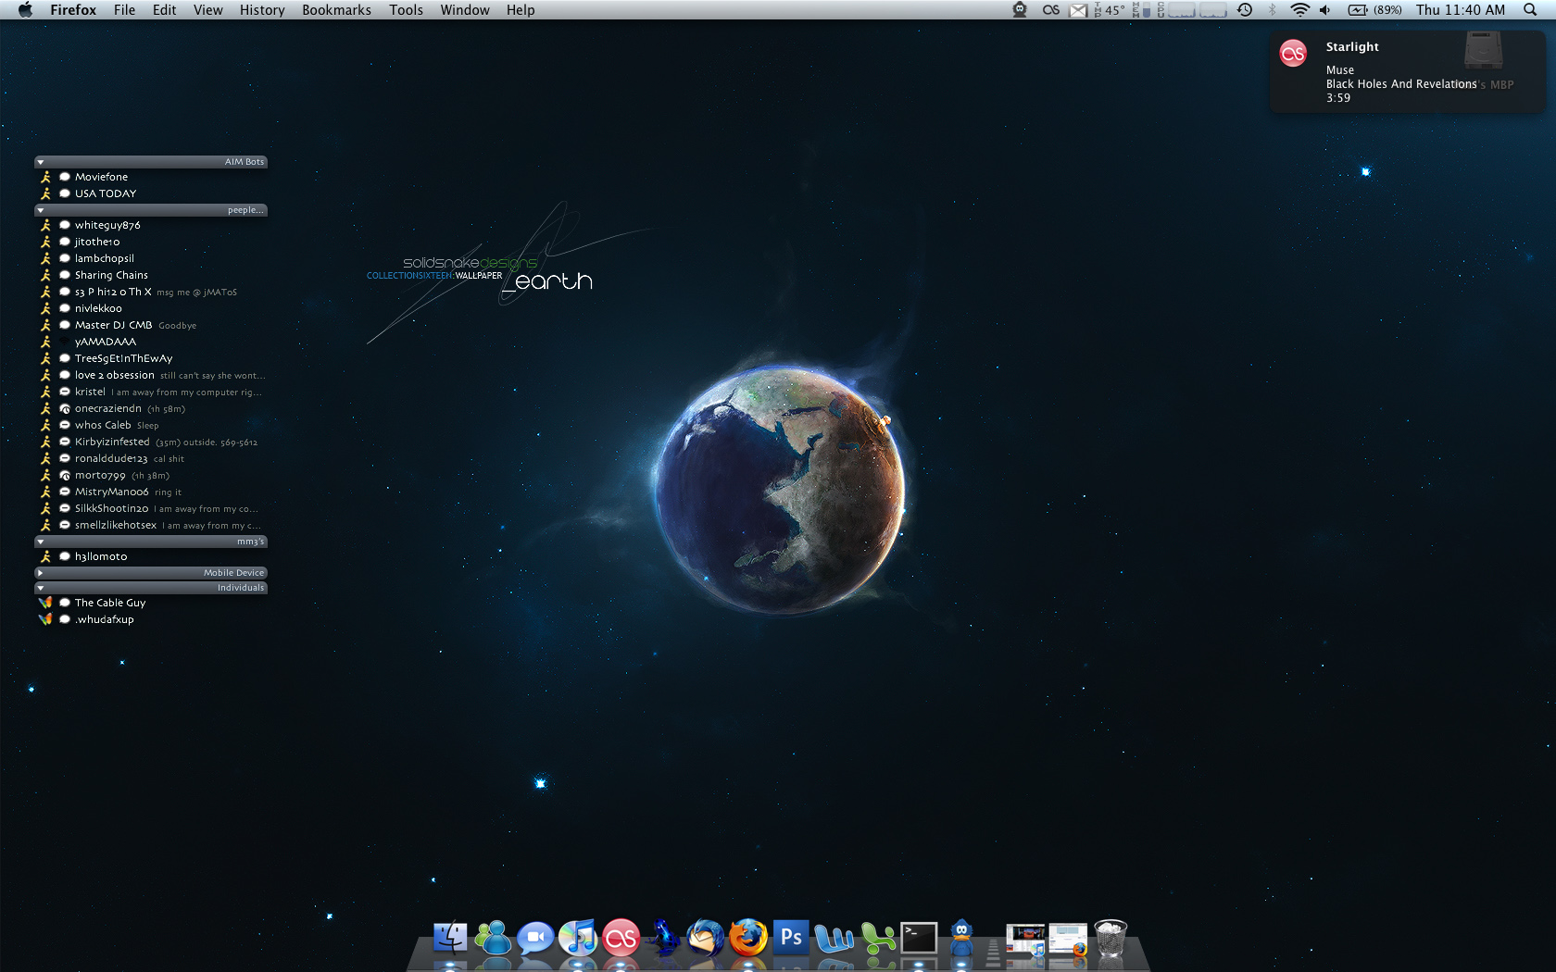Select contact Kirbyizinfested
The width and height of the screenshot is (1556, 972).
point(151,442)
